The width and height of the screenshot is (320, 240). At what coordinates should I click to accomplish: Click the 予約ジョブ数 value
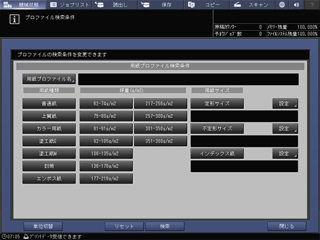(261, 34)
